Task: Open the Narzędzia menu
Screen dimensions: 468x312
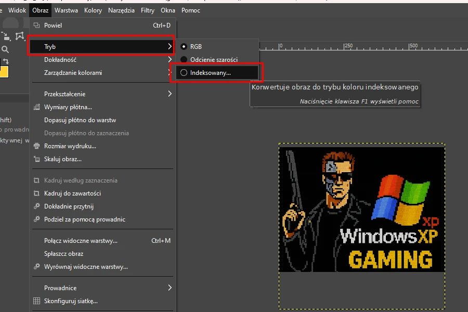Action: coord(122,10)
